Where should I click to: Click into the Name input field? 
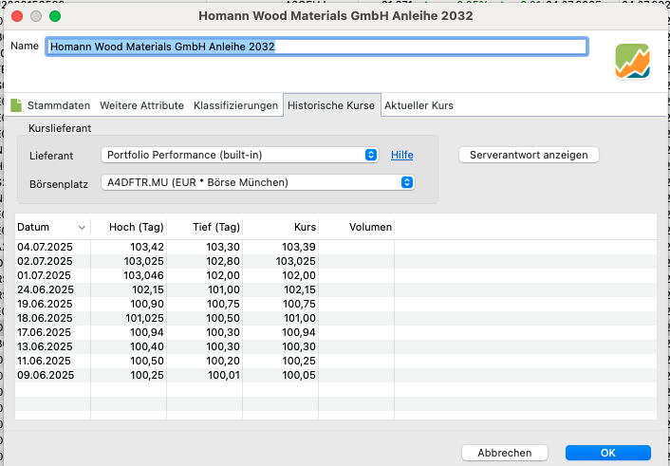tap(317, 47)
